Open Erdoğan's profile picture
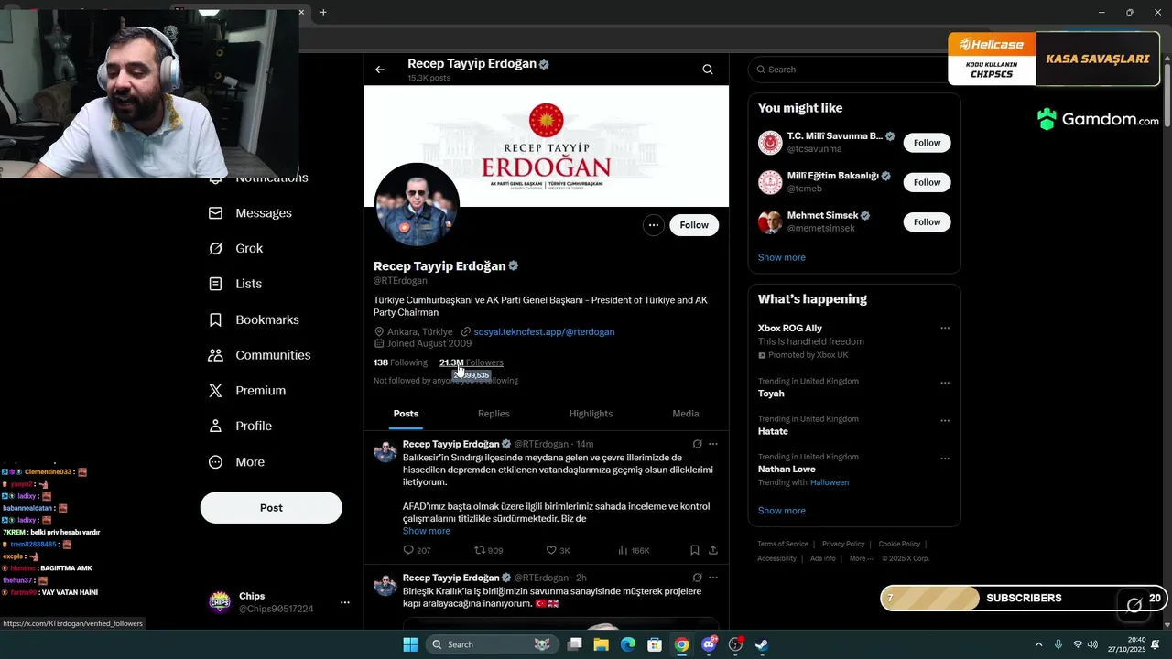 [x=418, y=205]
